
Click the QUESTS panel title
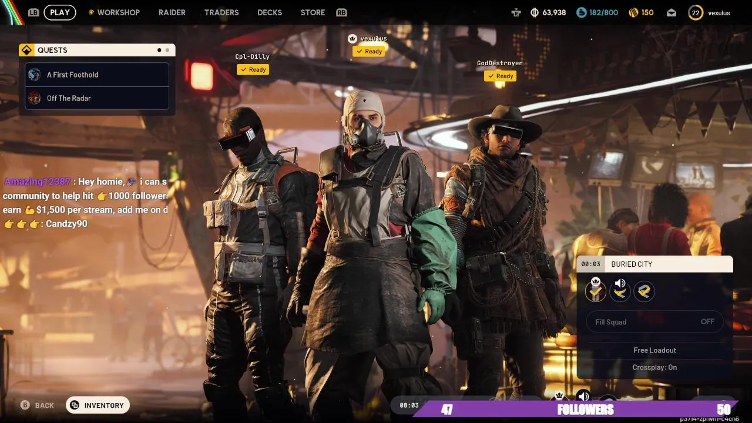pyautogui.click(x=52, y=50)
